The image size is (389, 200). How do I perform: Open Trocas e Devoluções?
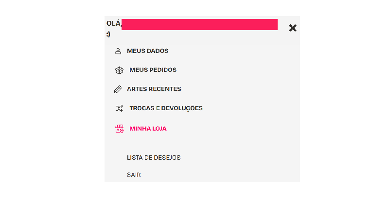166,108
